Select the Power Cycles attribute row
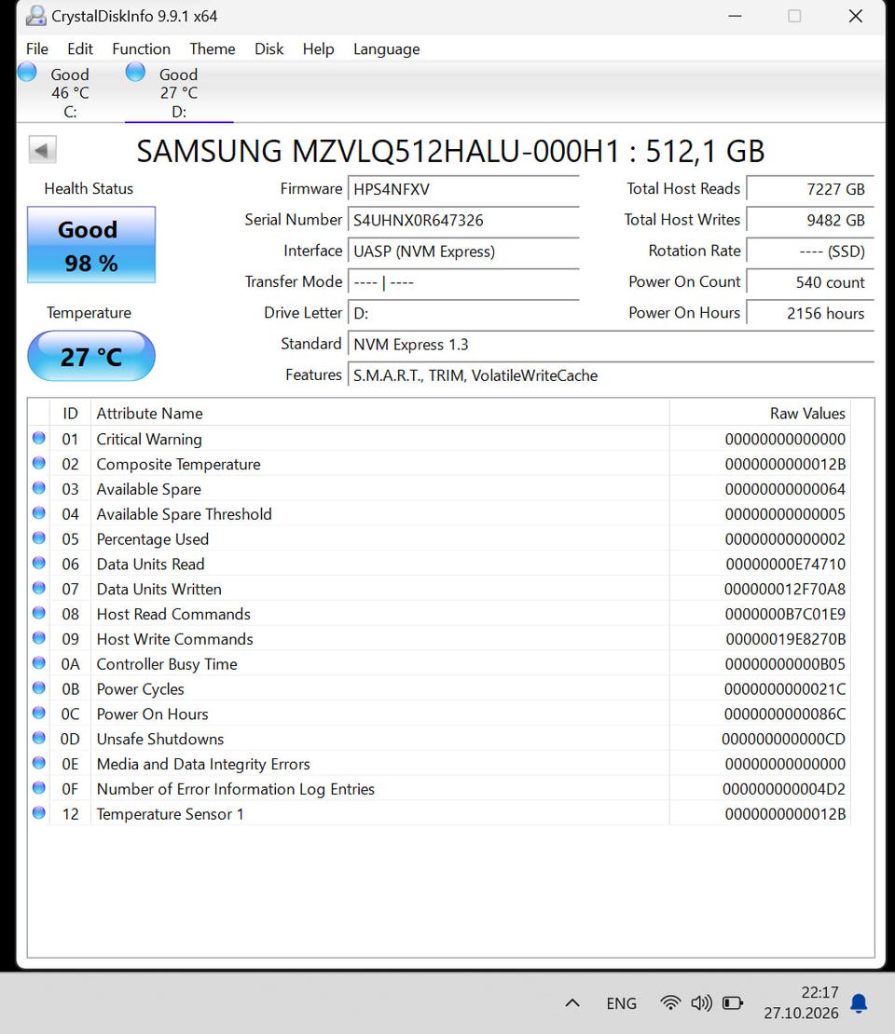 pyautogui.click(x=439, y=688)
